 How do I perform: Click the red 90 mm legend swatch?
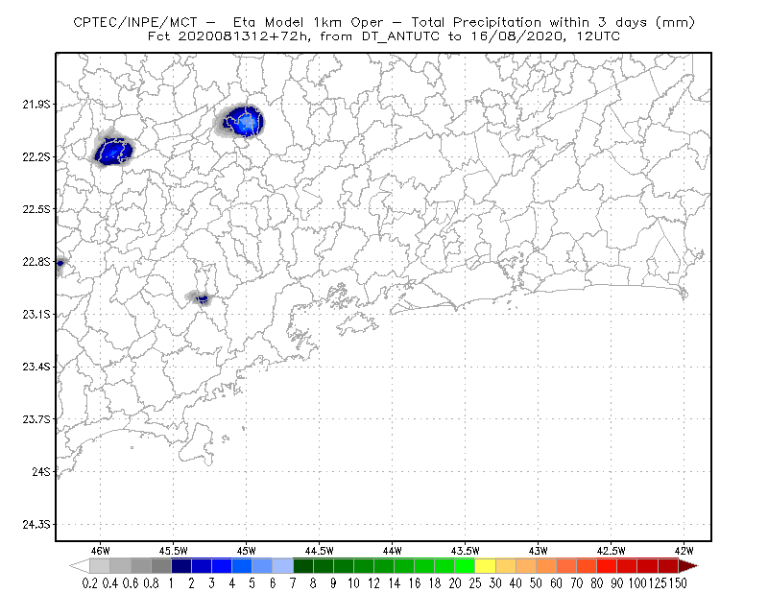coord(627,566)
